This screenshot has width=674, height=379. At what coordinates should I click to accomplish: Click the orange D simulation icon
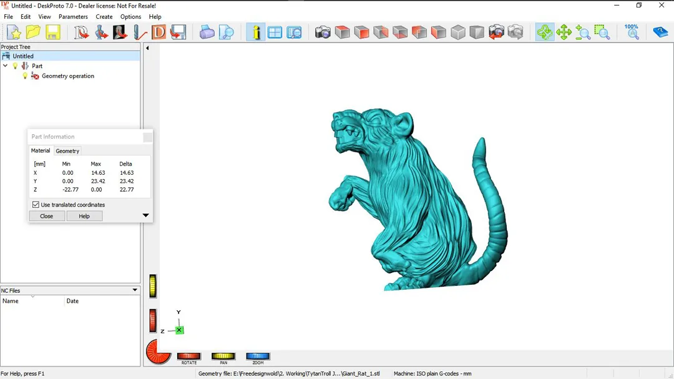click(159, 32)
